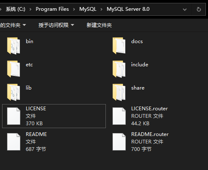Select the README file icon
The width and height of the screenshot is (208, 170).
point(14,142)
